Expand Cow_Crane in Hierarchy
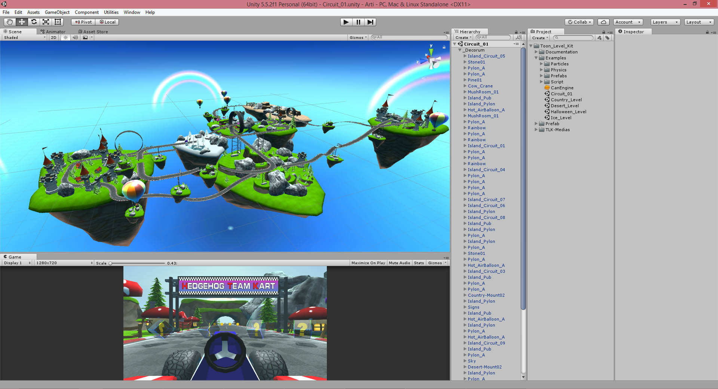This screenshot has width=718, height=389. (465, 86)
